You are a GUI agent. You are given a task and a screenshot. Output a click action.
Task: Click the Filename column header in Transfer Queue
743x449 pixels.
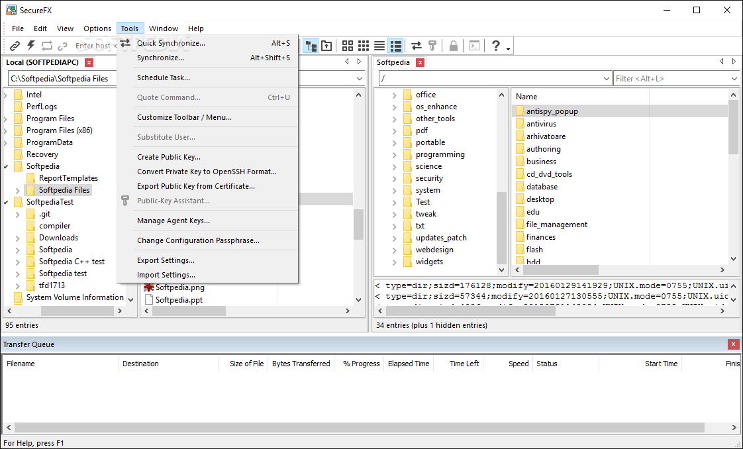pos(61,364)
